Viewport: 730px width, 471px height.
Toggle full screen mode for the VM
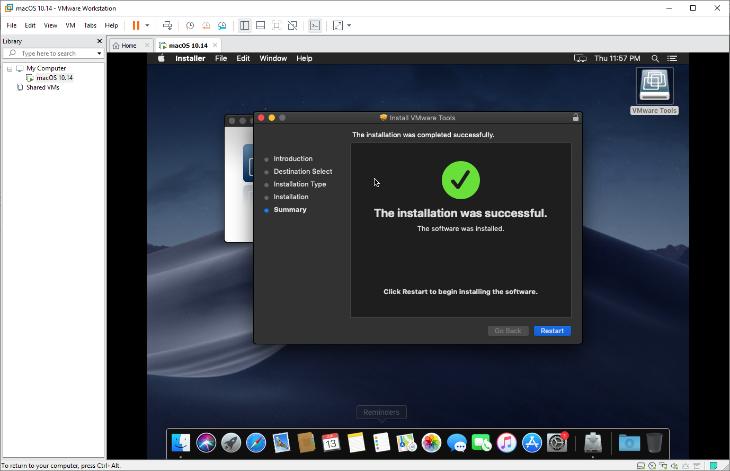[277, 25]
